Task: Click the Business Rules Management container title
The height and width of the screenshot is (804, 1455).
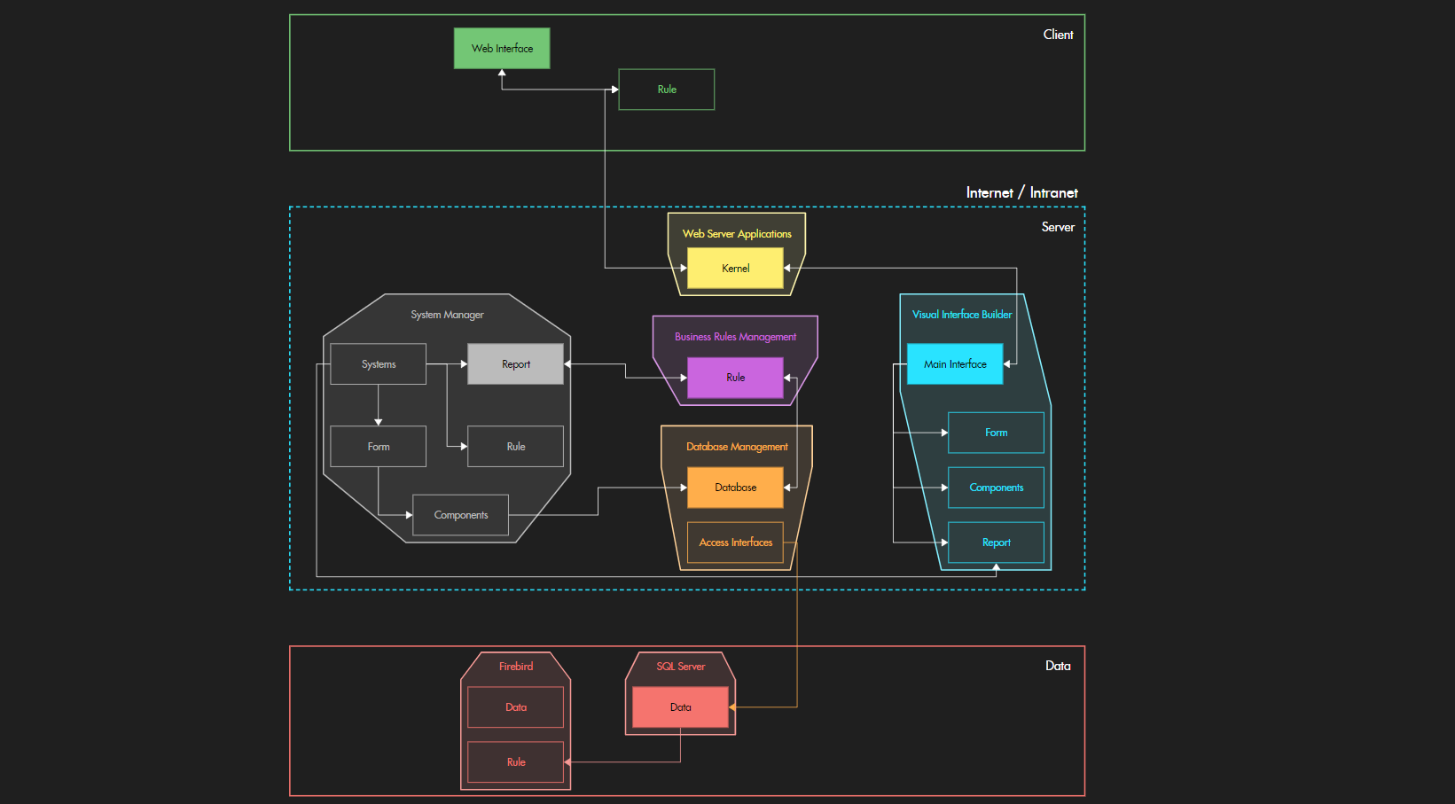Action: pyautogui.click(x=735, y=336)
